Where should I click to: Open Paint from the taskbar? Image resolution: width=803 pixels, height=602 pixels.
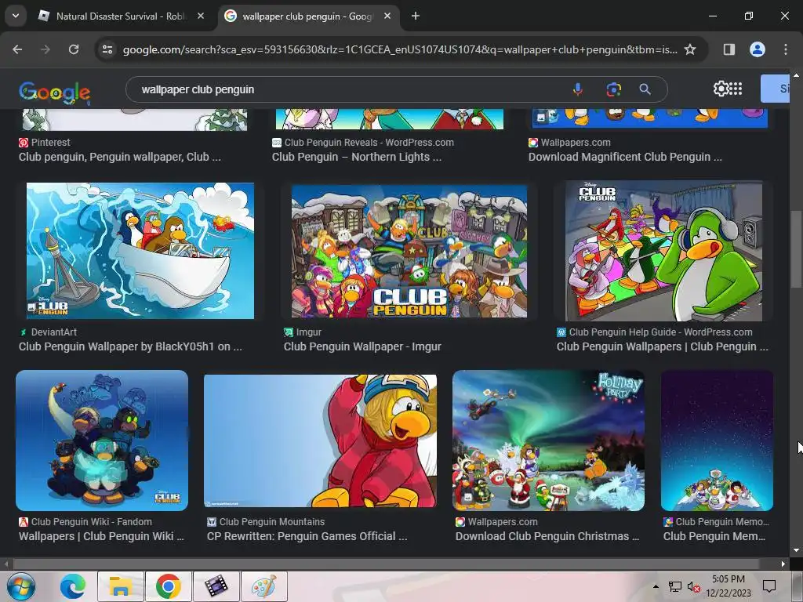(264, 586)
